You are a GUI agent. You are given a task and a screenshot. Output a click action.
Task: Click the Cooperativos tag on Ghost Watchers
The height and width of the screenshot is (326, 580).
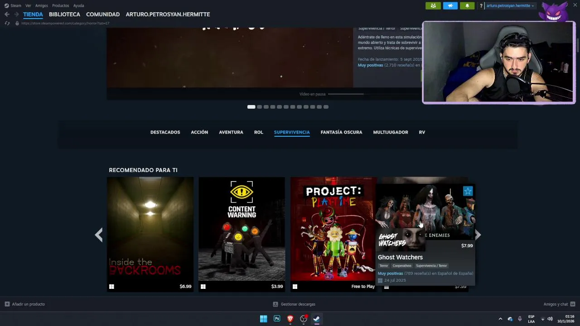[x=402, y=266]
